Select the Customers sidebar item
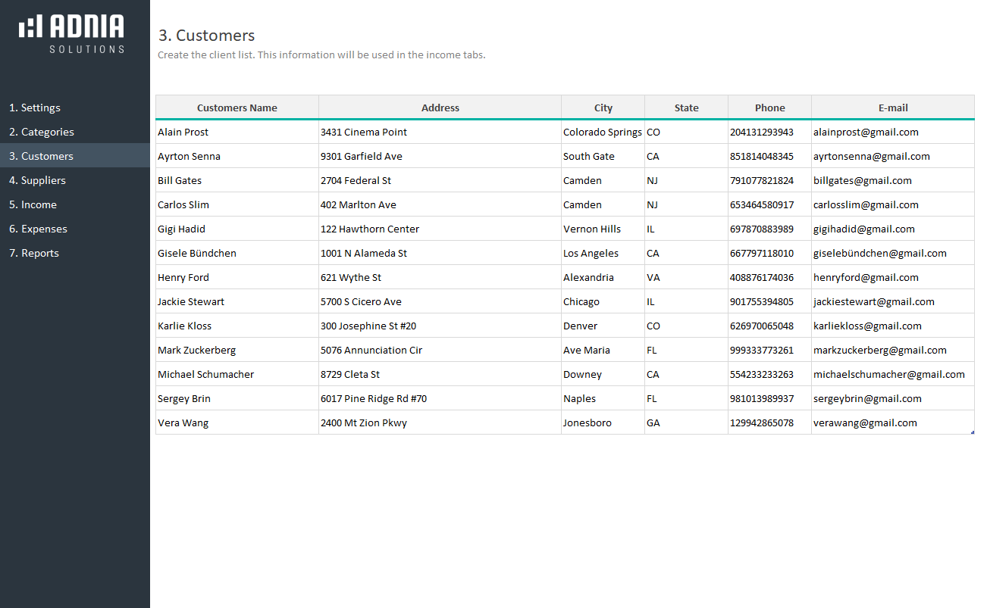Screen dimensions: 987x608 tap(42, 156)
